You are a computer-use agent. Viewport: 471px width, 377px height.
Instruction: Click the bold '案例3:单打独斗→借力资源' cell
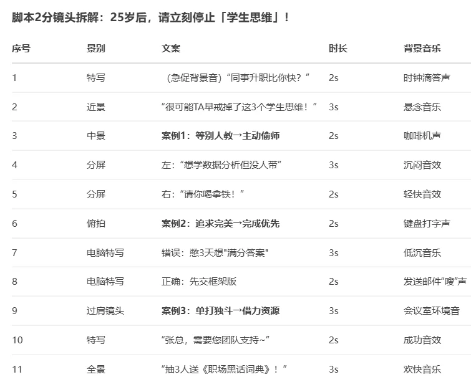tap(220, 310)
